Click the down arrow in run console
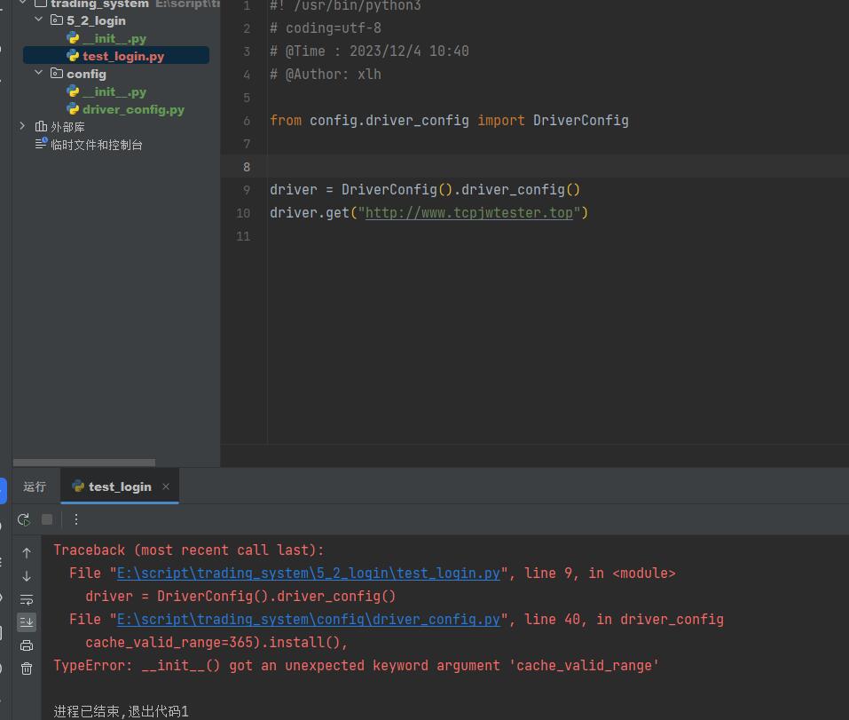 coord(27,576)
